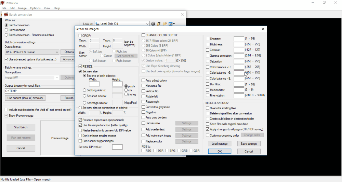The width and height of the screenshot is (342, 182).
Task: Enable the Saturation checkbox
Action: coord(208,61)
